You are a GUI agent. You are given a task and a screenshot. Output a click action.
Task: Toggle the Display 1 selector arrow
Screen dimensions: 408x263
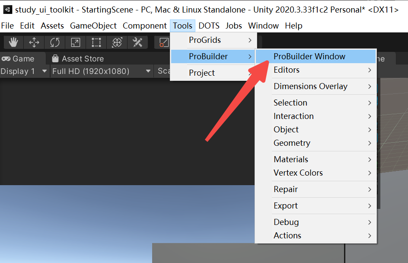(45, 71)
